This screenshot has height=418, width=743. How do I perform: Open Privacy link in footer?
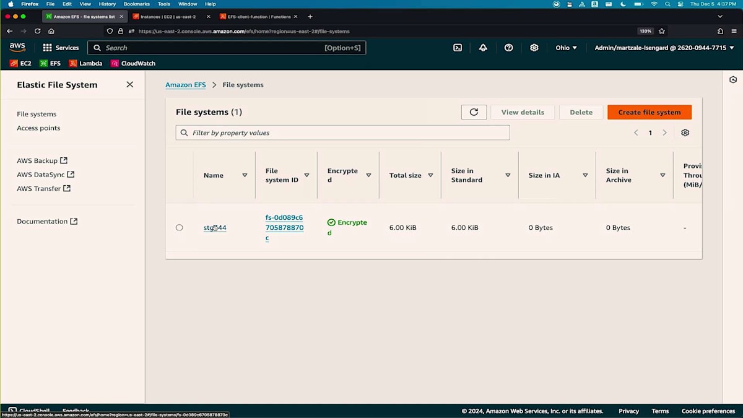click(x=628, y=411)
